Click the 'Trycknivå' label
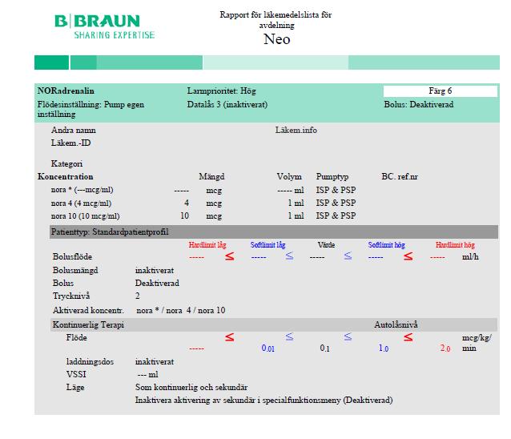 pos(71,296)
